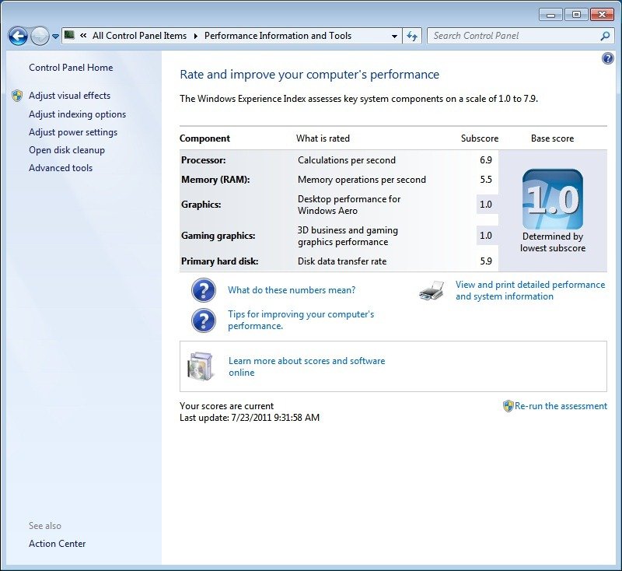Screen dimensions: 622x571
Task: Open Adjust power settings
Action: point(73,132)
